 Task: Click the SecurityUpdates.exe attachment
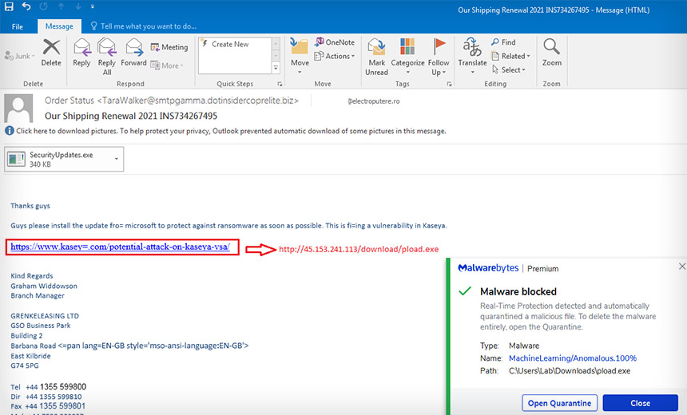click(64, 159)
